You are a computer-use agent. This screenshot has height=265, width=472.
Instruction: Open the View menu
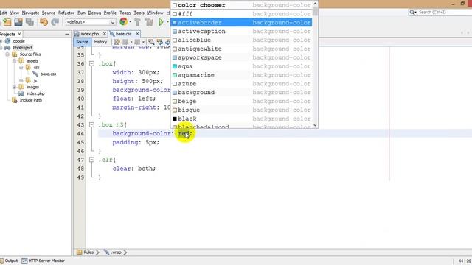(x=14, y=13)
